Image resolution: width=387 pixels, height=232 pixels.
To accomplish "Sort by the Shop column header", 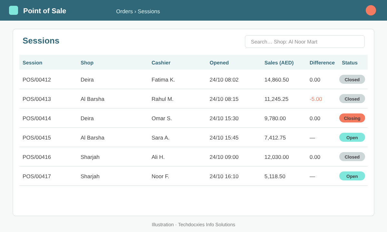I will (87, 63).
